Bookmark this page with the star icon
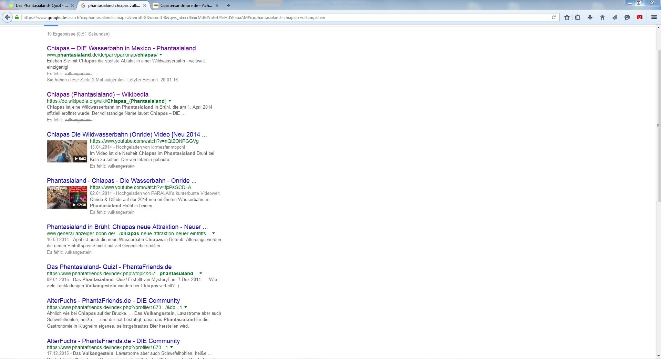661x359 pixels. [567, 17]
